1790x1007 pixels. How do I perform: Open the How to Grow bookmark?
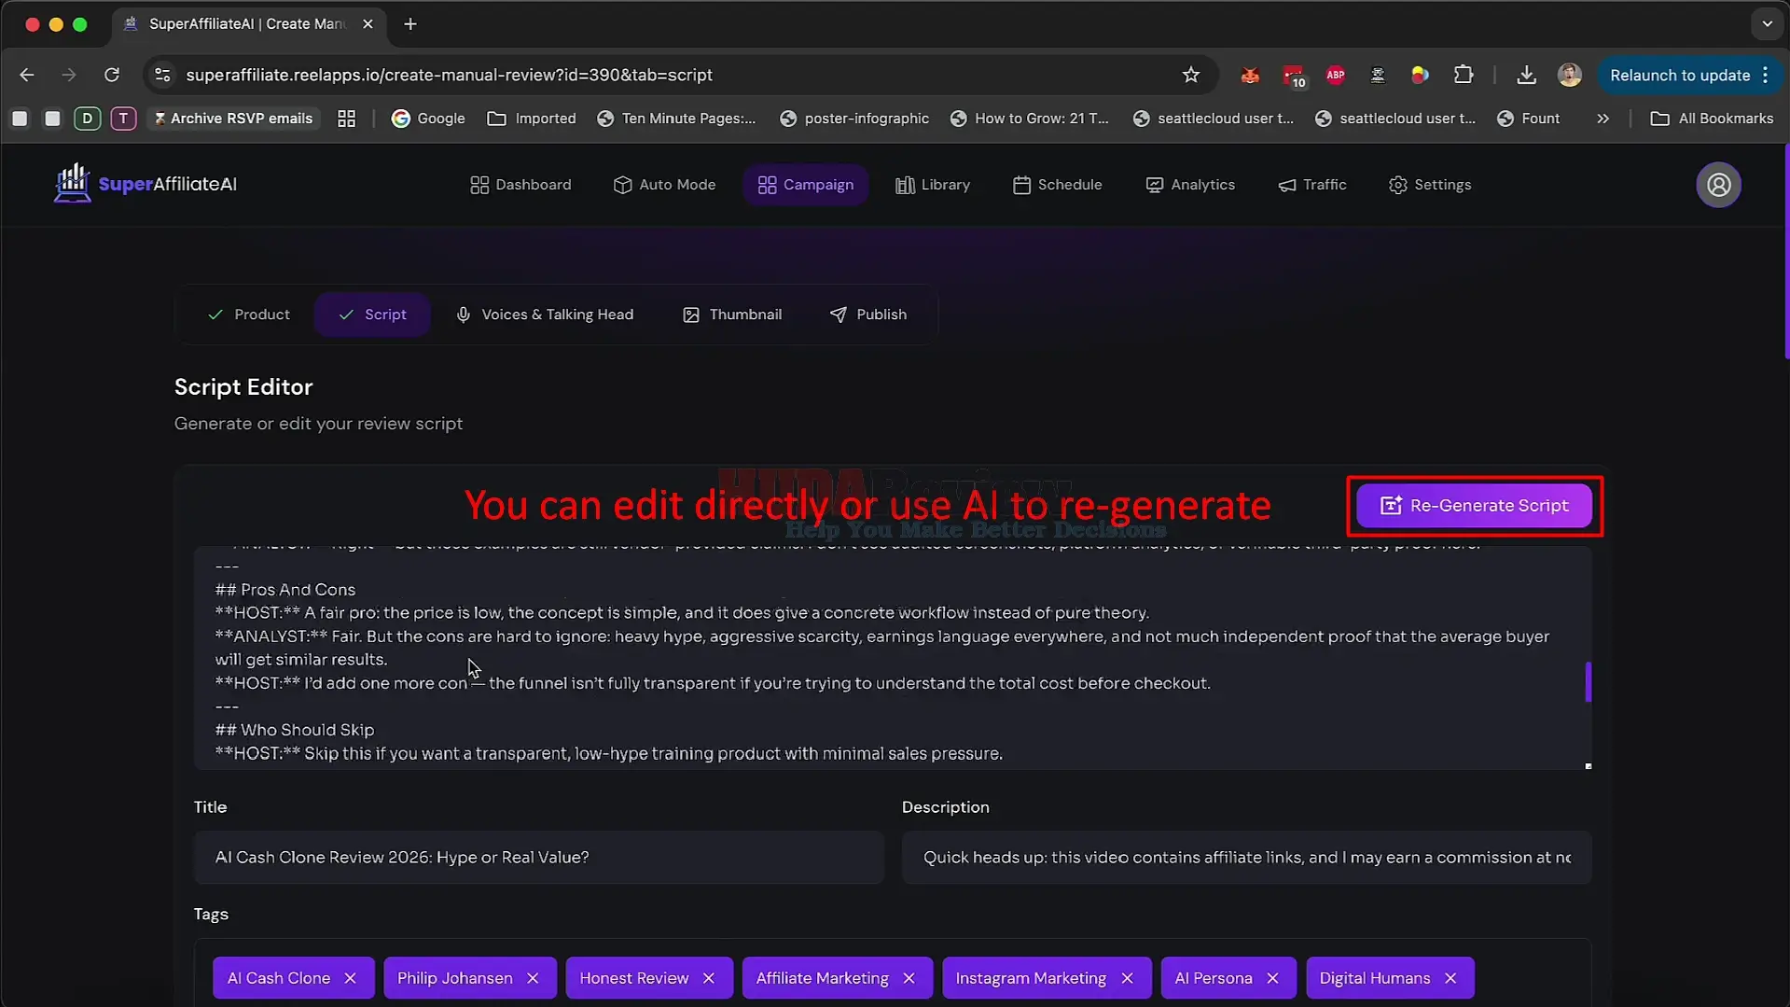click(x=1029, y=119)
